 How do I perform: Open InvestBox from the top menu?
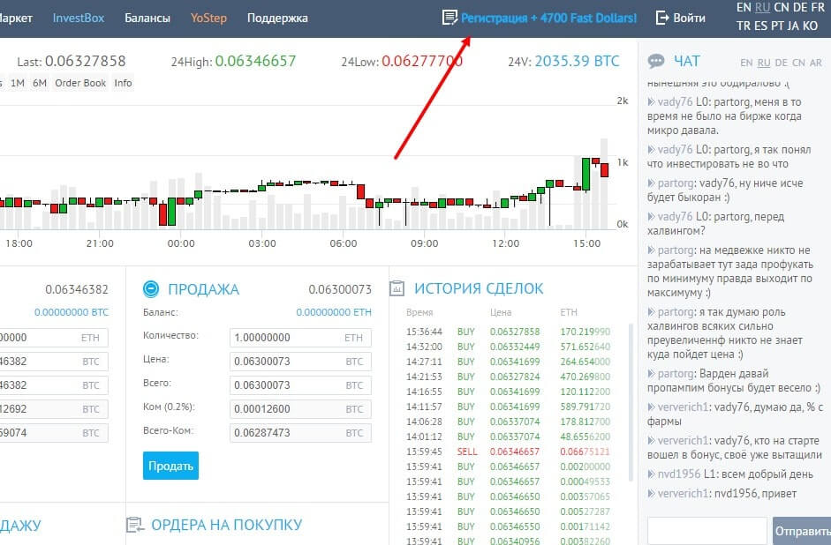pyautogui.click(x=78, y=18)
